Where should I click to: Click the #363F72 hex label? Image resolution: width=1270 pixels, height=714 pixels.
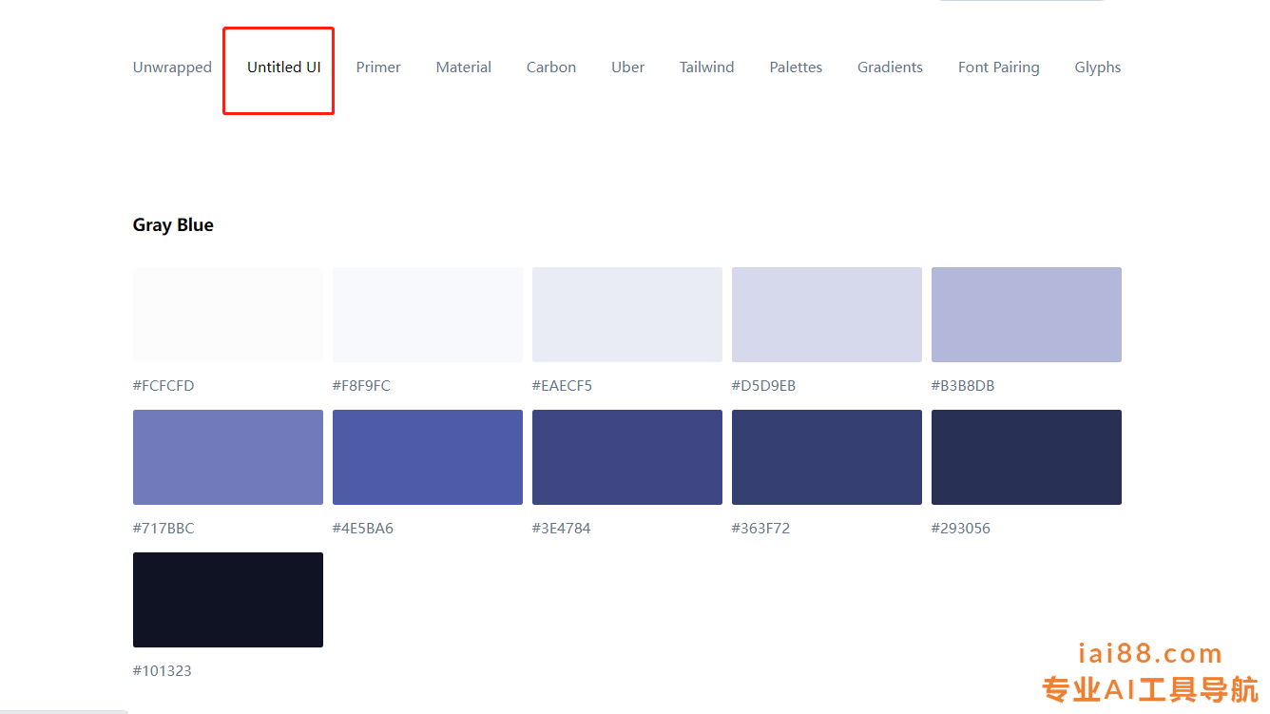click(x=760, y=529)
